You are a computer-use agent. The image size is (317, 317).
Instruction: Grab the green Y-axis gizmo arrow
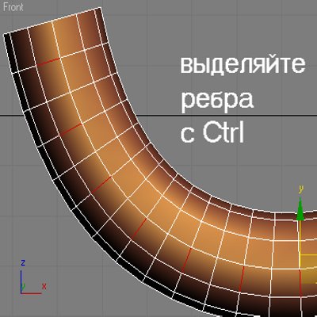[x=300, y=208]
